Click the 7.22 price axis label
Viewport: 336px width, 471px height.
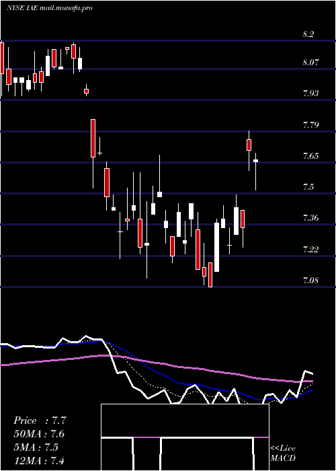point(310,250)
